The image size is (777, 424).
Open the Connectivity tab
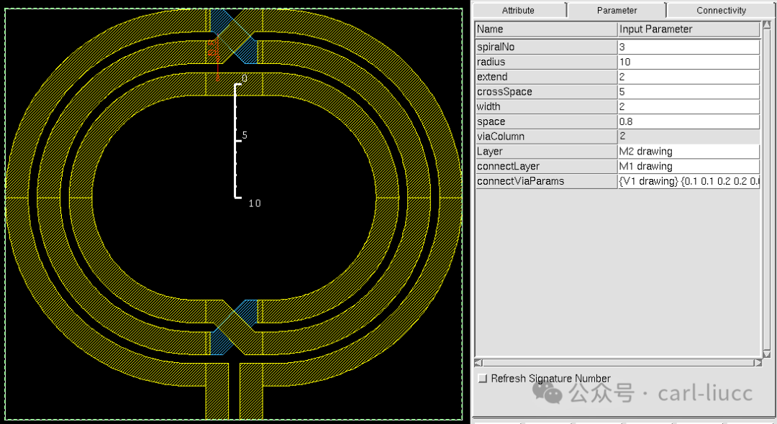[721, 10]
